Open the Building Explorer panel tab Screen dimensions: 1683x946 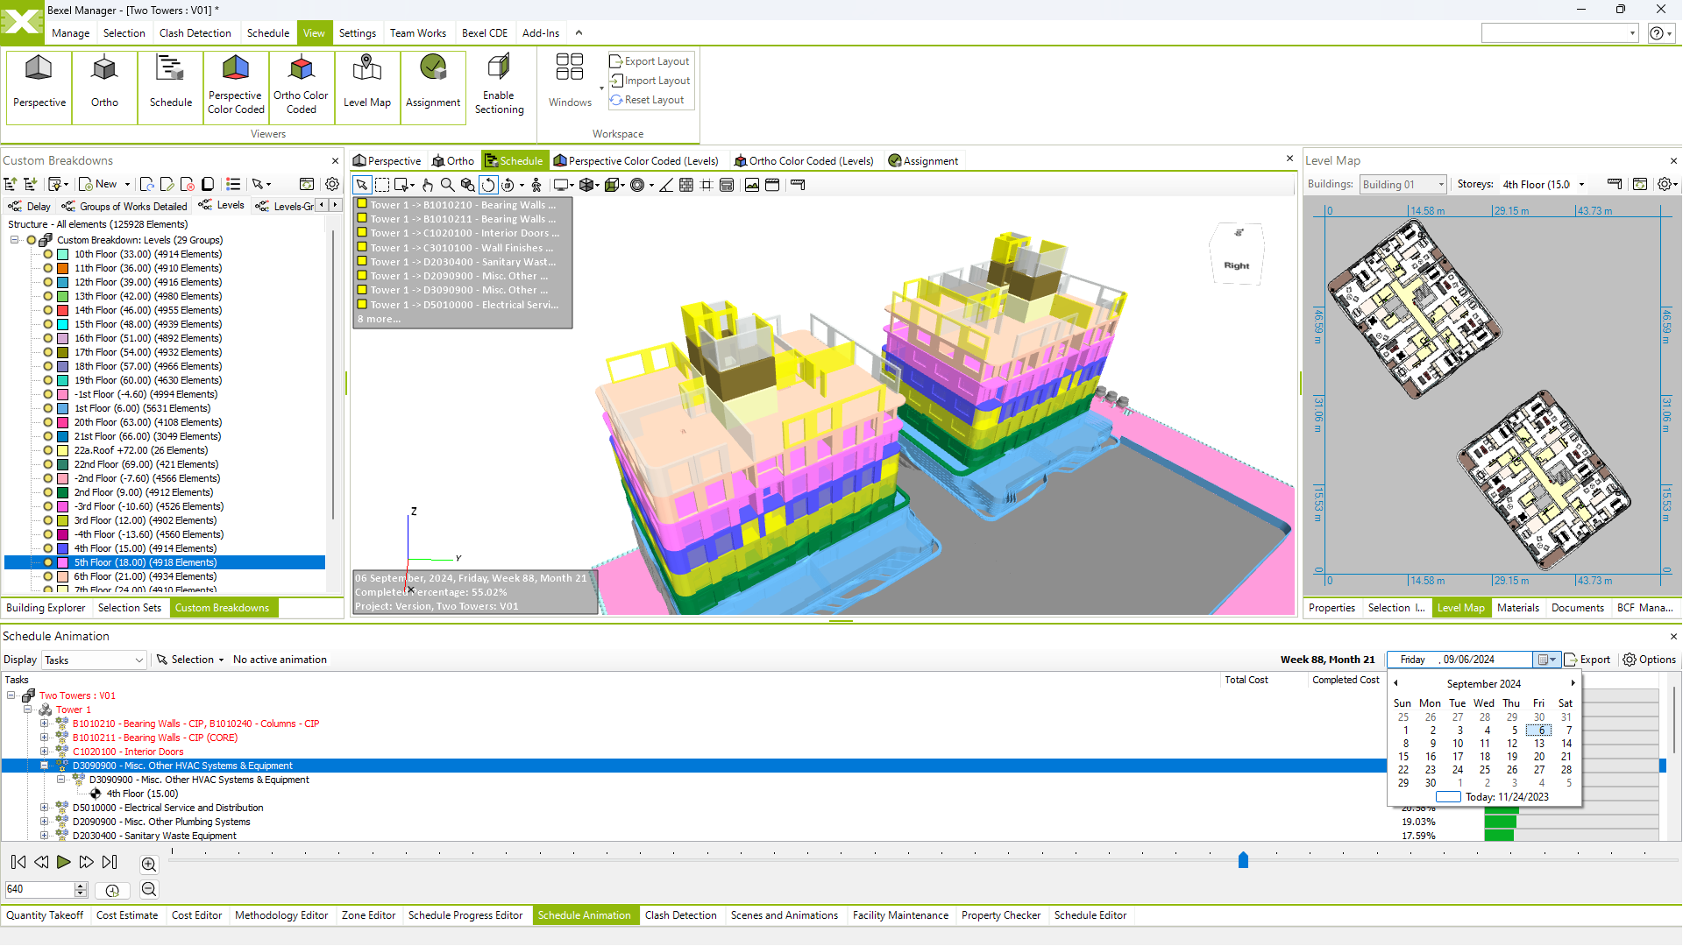coord(46,608)
